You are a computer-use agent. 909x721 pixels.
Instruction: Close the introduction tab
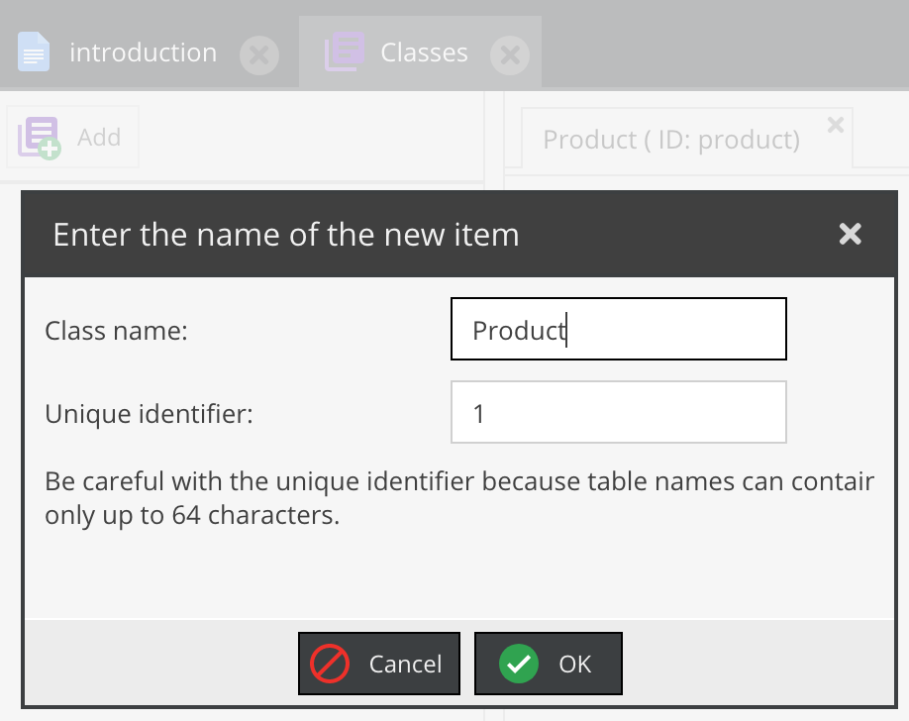click(x=258, y=54)
